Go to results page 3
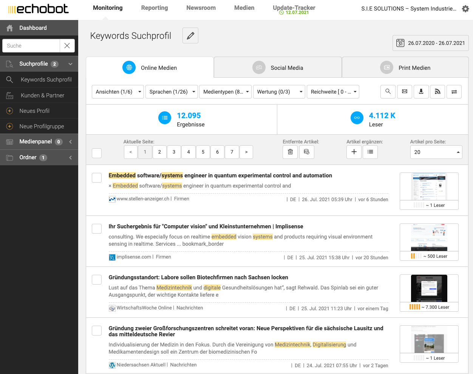473x374 pixels. (174, 152)
